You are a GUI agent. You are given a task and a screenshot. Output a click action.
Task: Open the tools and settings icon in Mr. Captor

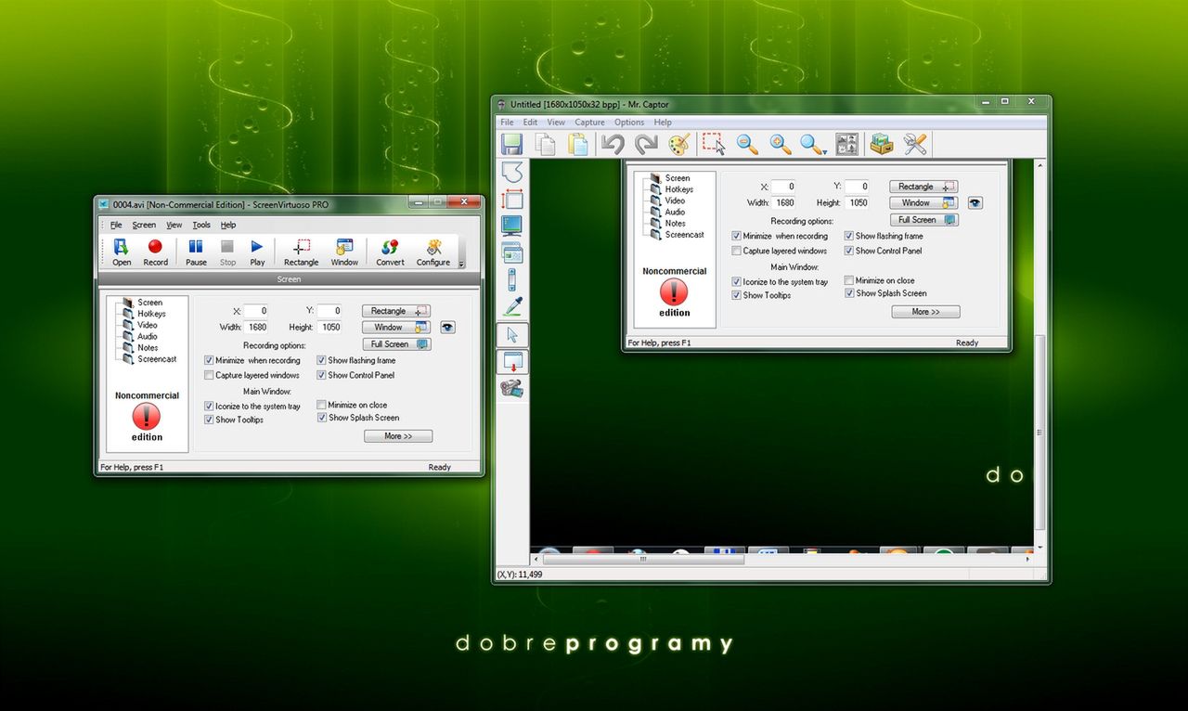pyautogui.click(x=915, y=144)
